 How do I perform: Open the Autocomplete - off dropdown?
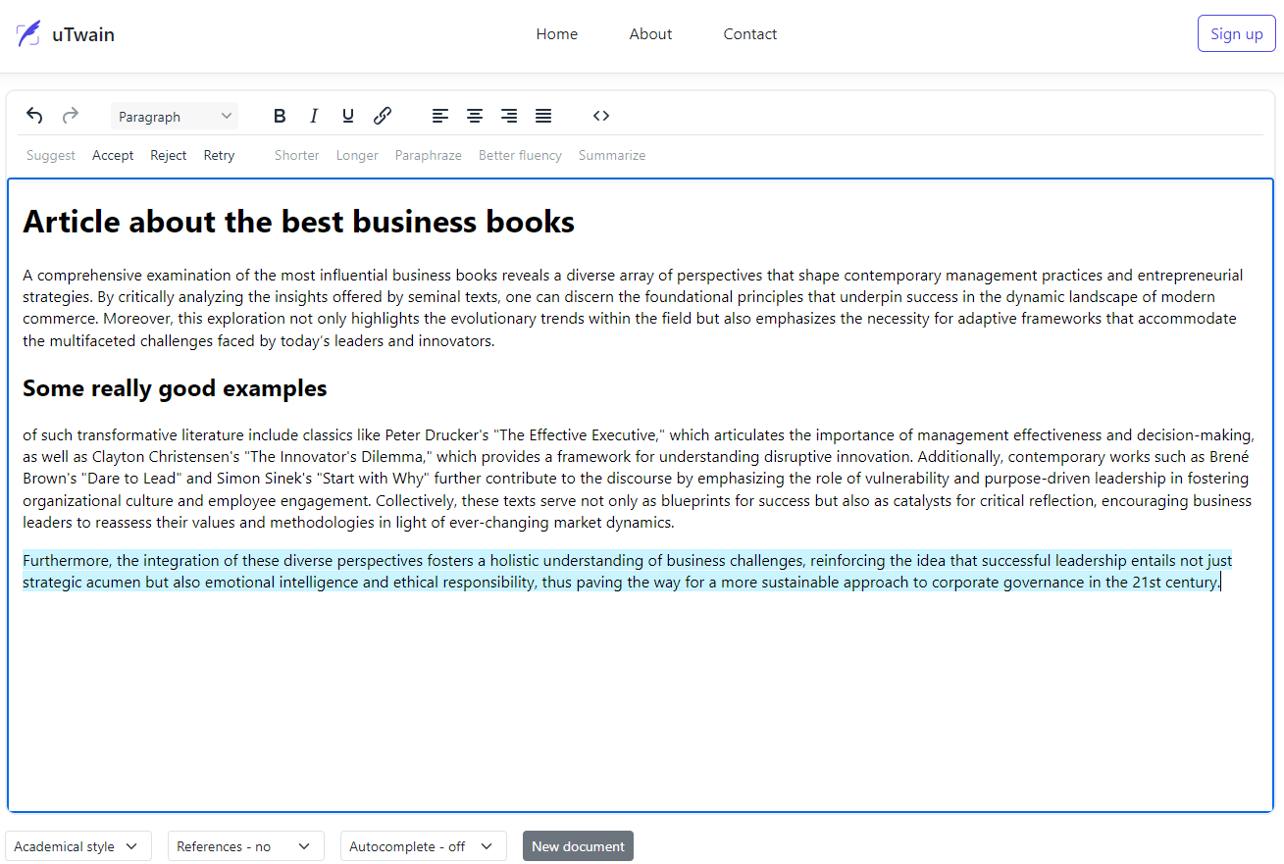point(424,846)
